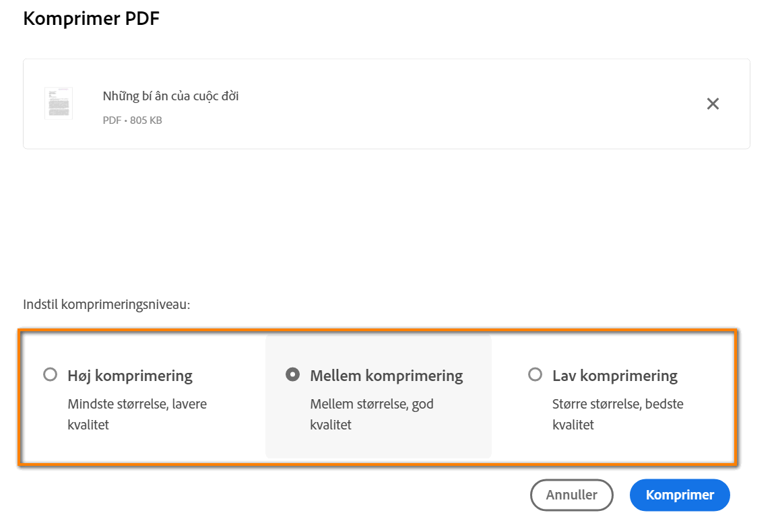Keep Mellem komprimering selected by clicking it
776x519 pixels.
pos(292,375)
